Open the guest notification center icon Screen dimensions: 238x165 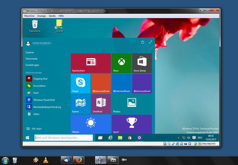(x=194, y=138)
